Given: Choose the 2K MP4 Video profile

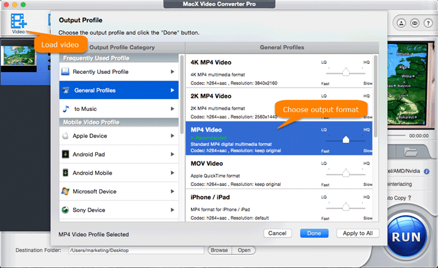Looking at the screenshot, I should (279, 105).
